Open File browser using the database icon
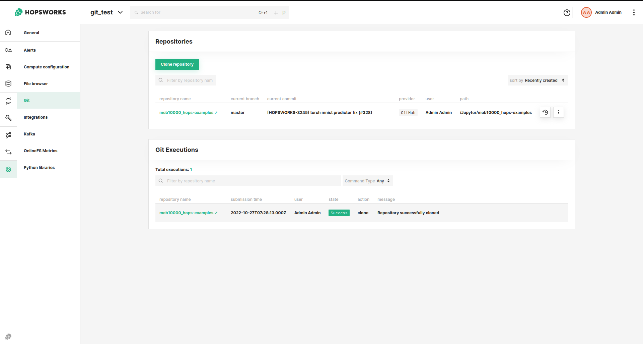643x344 pixels. point(8,83)
